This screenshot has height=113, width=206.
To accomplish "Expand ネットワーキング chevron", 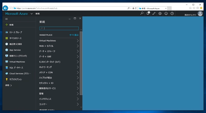I will [78, 67].
